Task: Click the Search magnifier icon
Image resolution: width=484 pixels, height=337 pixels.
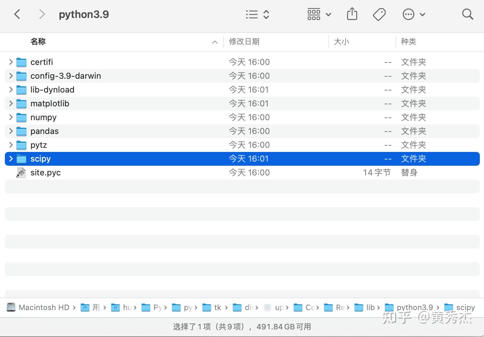Action: 467,14
